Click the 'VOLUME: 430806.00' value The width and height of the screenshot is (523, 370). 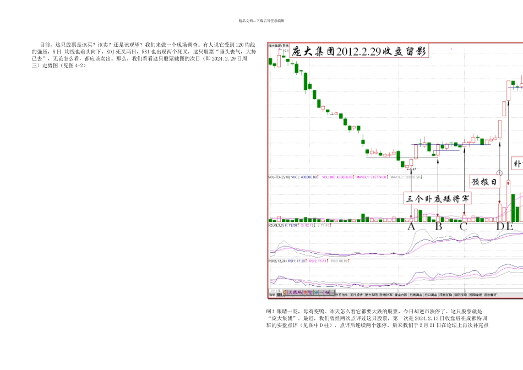[x=337, y=177]
